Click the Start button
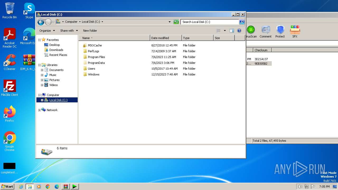 click(7, 186)
